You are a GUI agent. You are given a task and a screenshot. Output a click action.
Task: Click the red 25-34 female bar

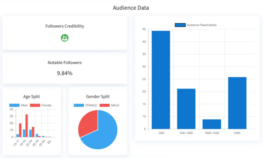33,132
